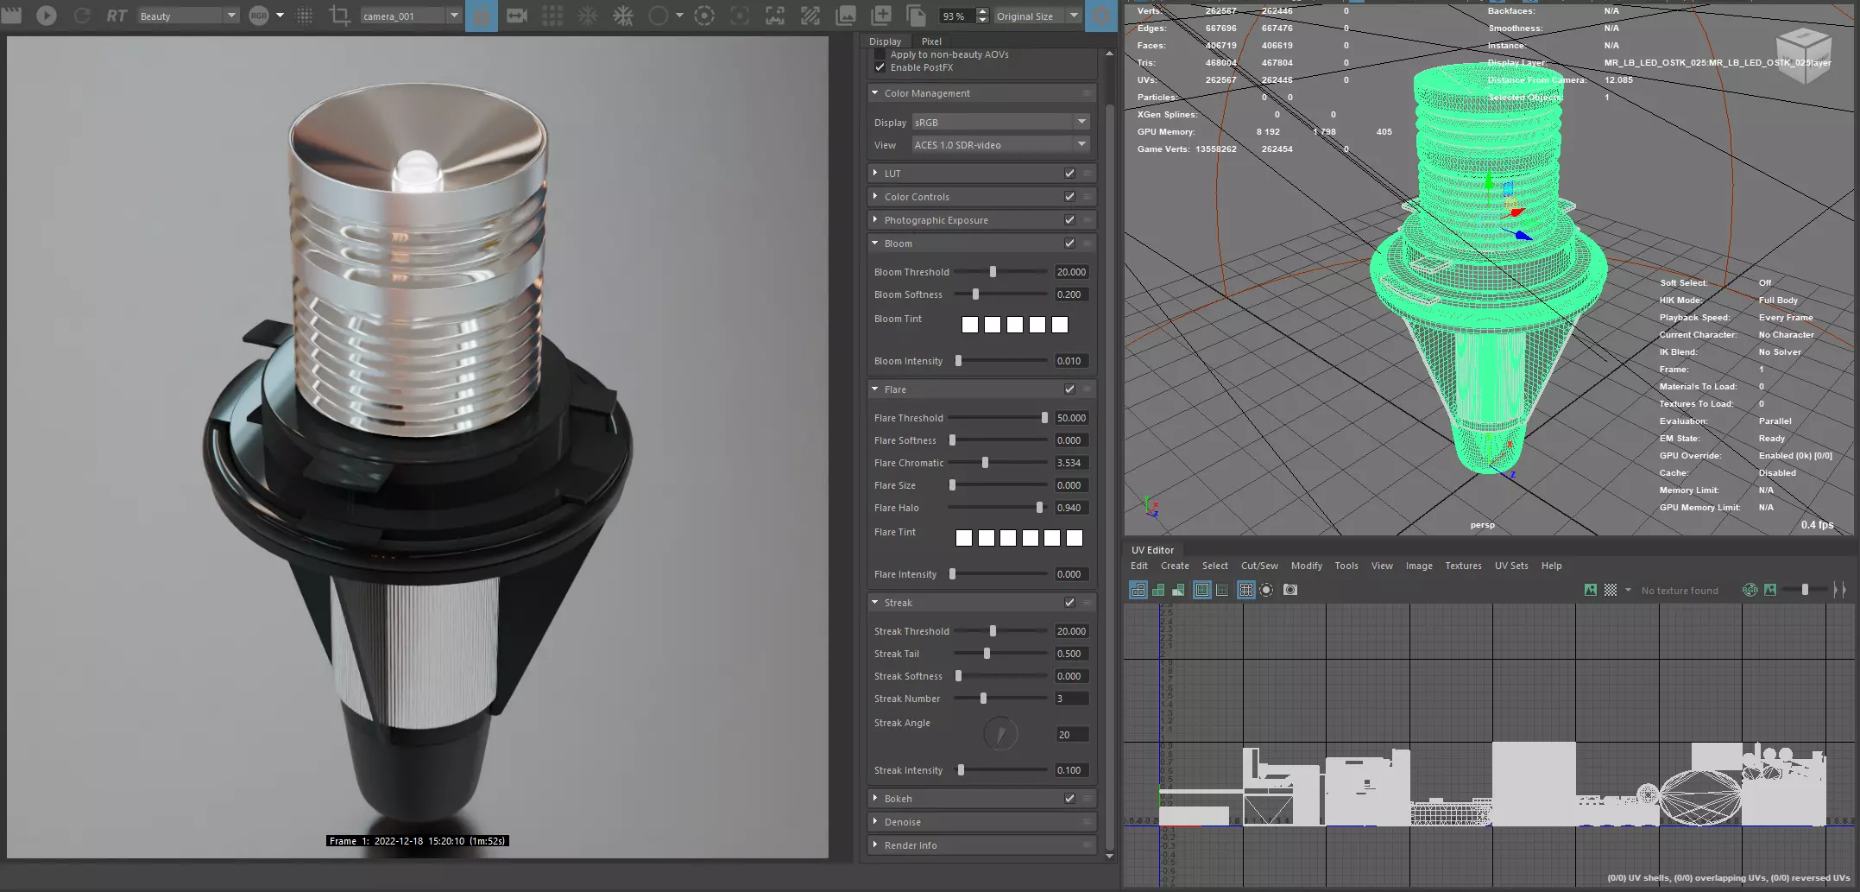
Task: Start IPR with the play button
Action: (47, 16)
